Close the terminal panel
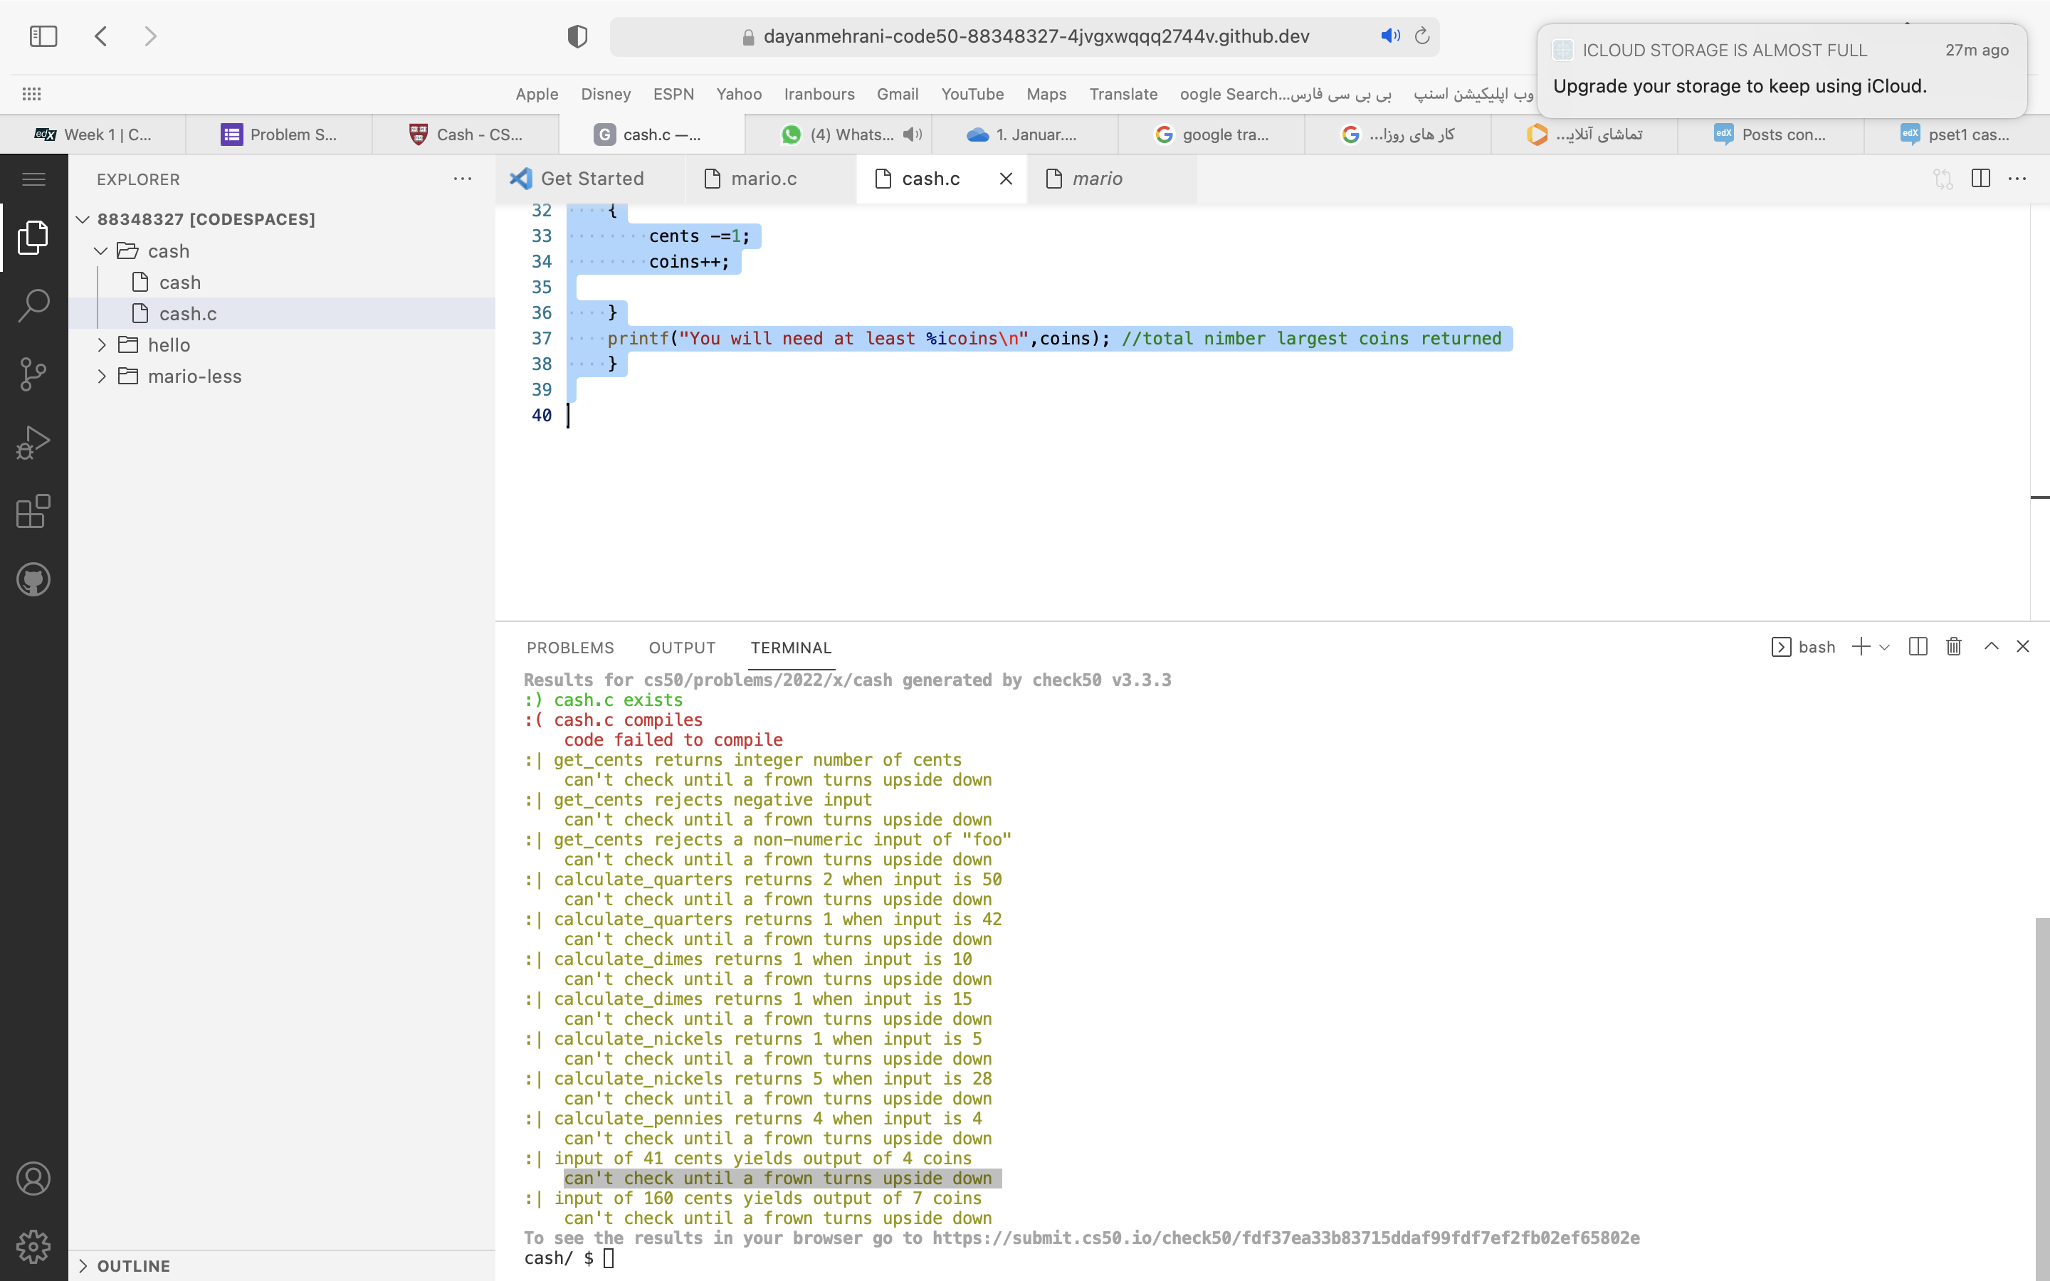 [x=2023, y=646]
